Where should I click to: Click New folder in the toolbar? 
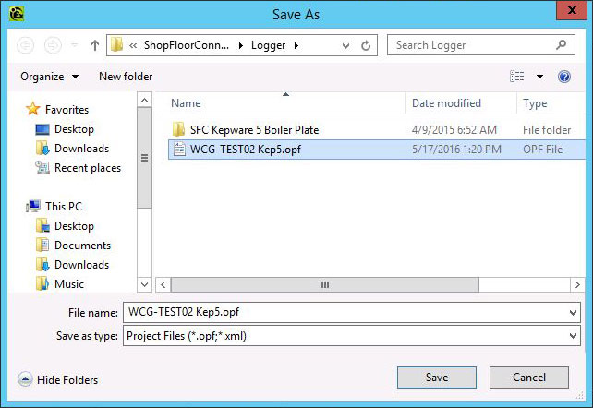tap(126, 77)
